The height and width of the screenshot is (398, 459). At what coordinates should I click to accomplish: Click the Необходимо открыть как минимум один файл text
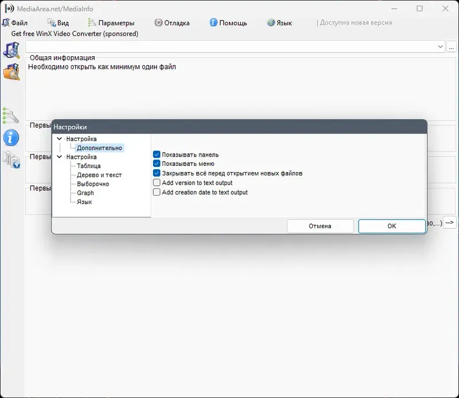point(102,67)
